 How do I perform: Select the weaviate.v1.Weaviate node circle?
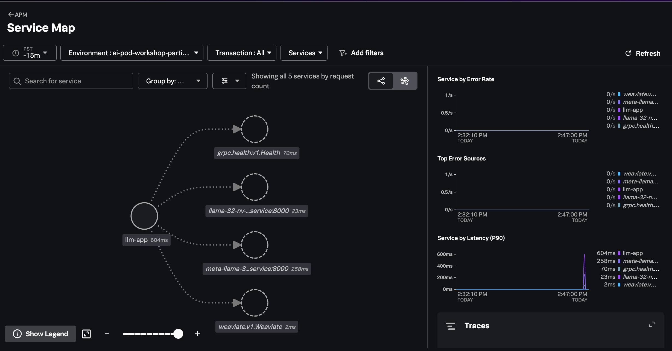pyautogui.click(x=255, y=303)
